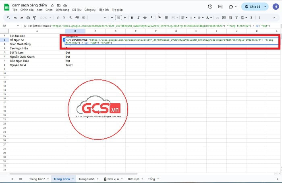The width and height of the screenshot is (282, 183).
Task: Click the fill color bucket icon
Action: click(160, 18)
